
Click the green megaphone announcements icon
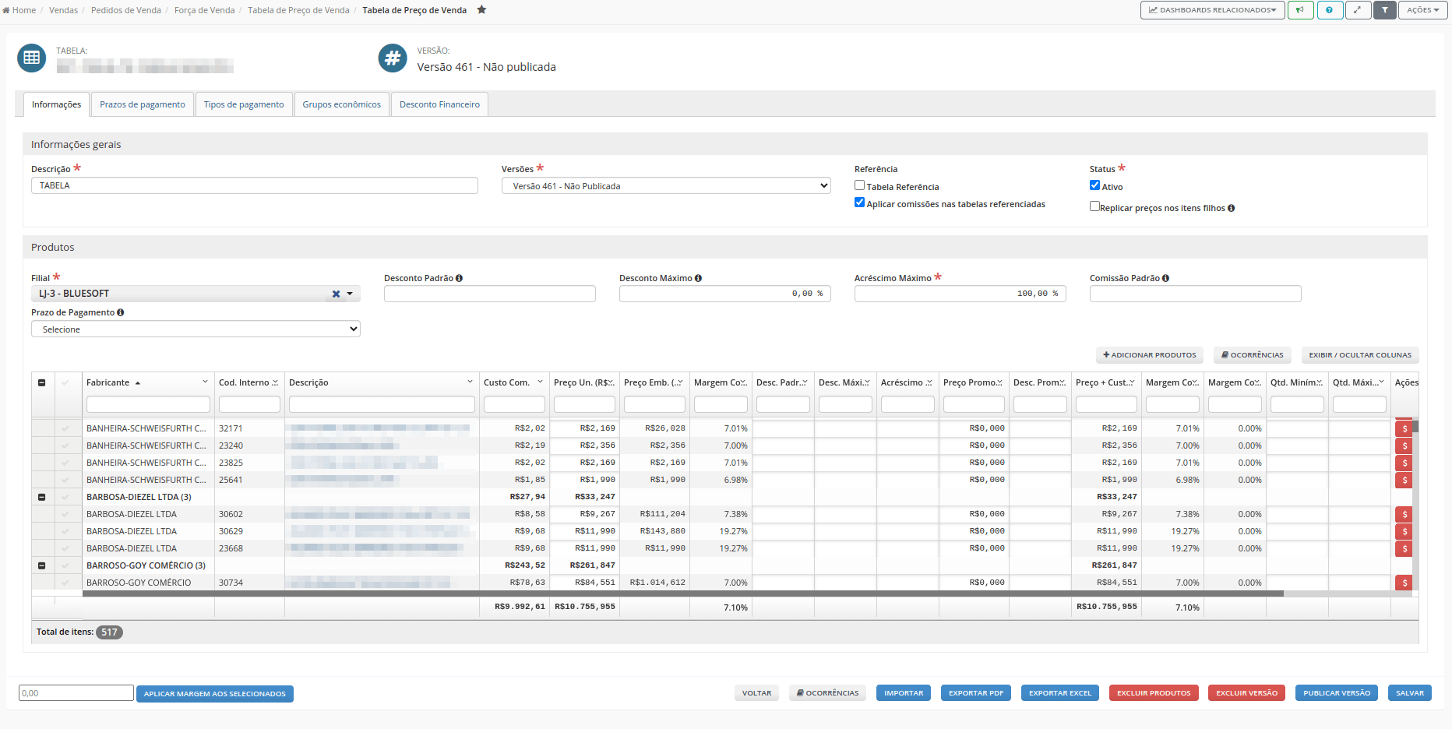[x=1300, y=10]
